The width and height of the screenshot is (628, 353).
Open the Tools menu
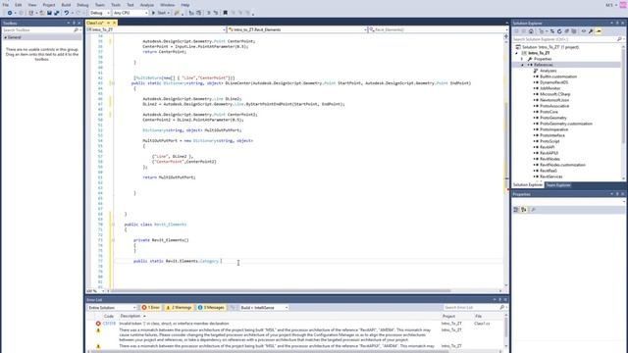pos(116,5)
